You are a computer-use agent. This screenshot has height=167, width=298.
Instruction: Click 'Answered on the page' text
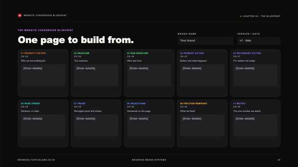[x=139, y=111]
